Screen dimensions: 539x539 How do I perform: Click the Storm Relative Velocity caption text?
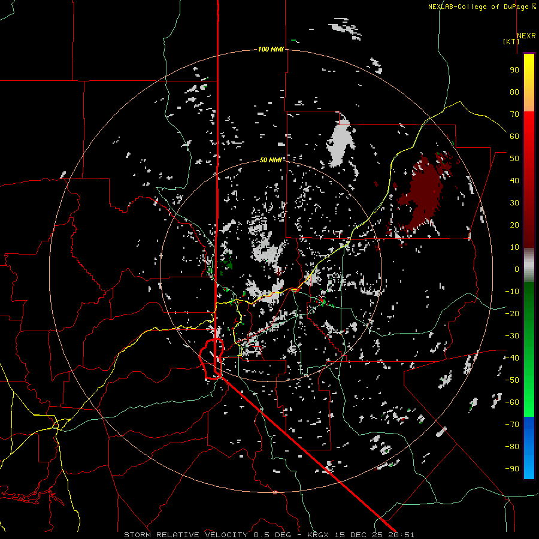click(x=269, y=535)
